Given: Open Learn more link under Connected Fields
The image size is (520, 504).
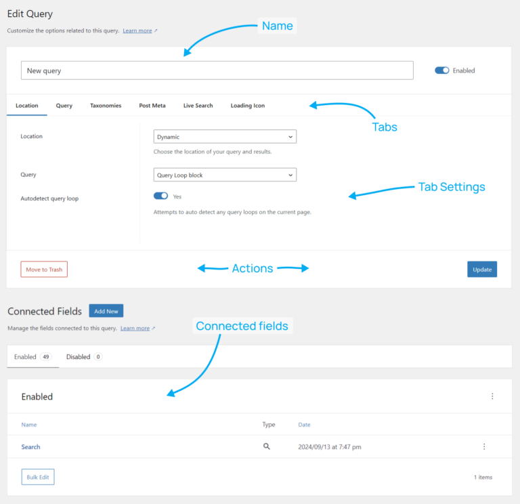Looking at the screenshot, I should pyautogui.click(x=135, y=328).
